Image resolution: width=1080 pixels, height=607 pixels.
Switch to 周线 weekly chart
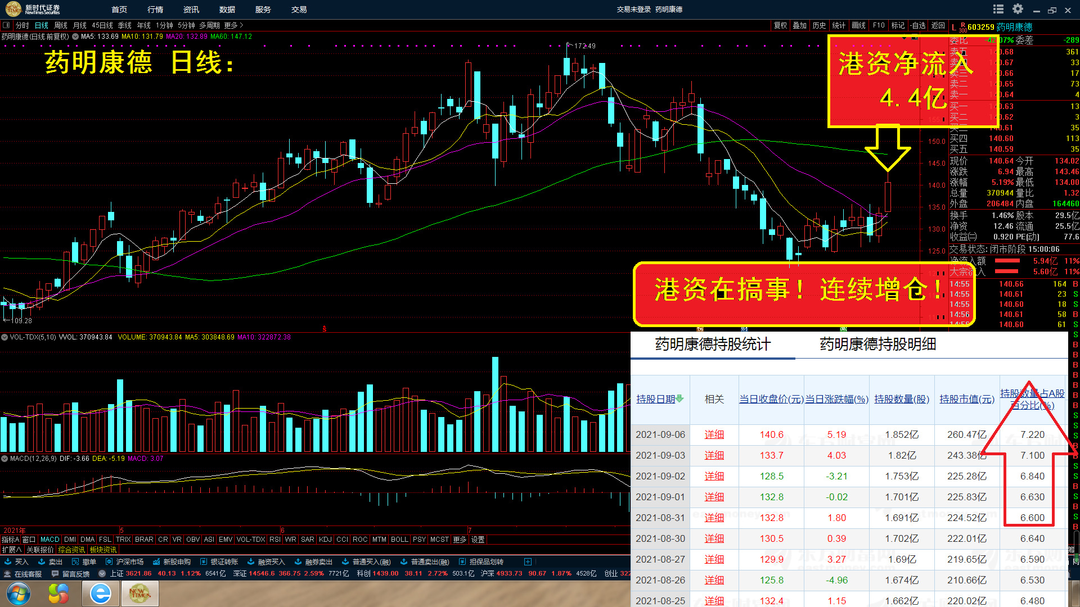click(60, 25)
